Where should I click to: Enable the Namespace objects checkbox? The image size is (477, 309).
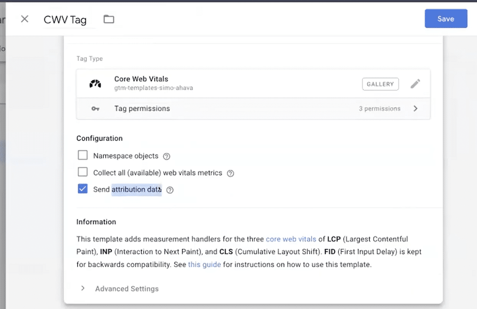point(83,155)
